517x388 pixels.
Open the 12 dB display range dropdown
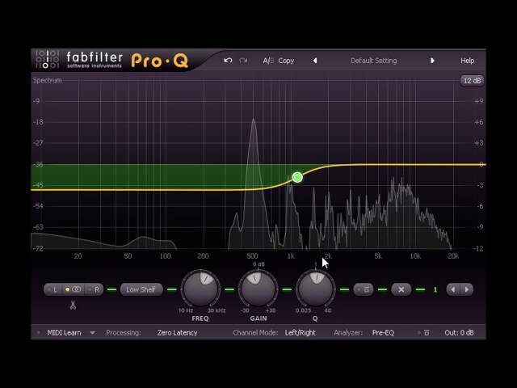pos(472,81)
